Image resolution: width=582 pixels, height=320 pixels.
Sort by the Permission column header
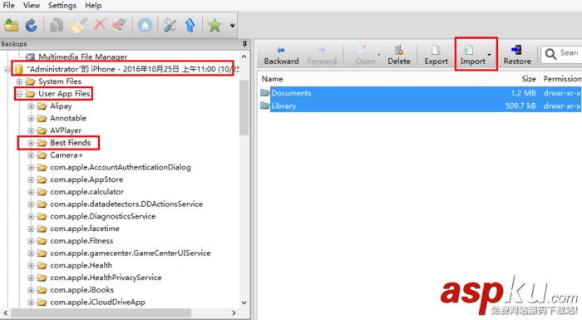[x=561, y=79]
